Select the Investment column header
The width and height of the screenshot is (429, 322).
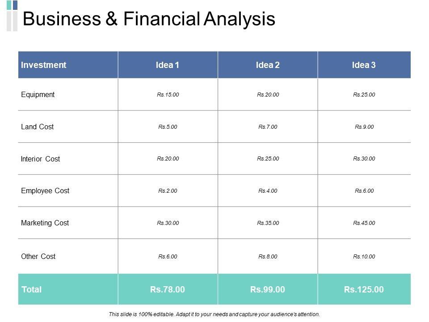coord(44,65)
